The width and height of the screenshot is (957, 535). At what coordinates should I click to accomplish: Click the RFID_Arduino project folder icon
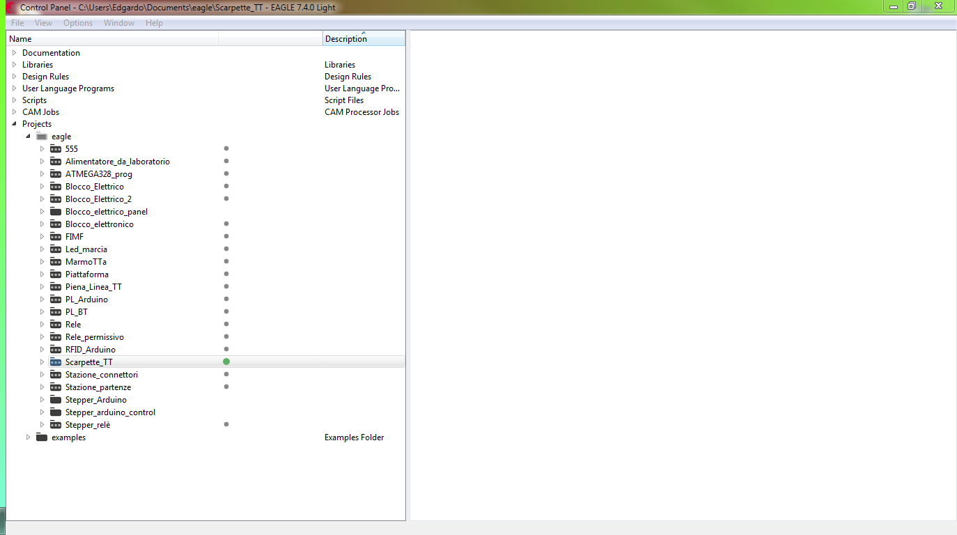(56, 350)
